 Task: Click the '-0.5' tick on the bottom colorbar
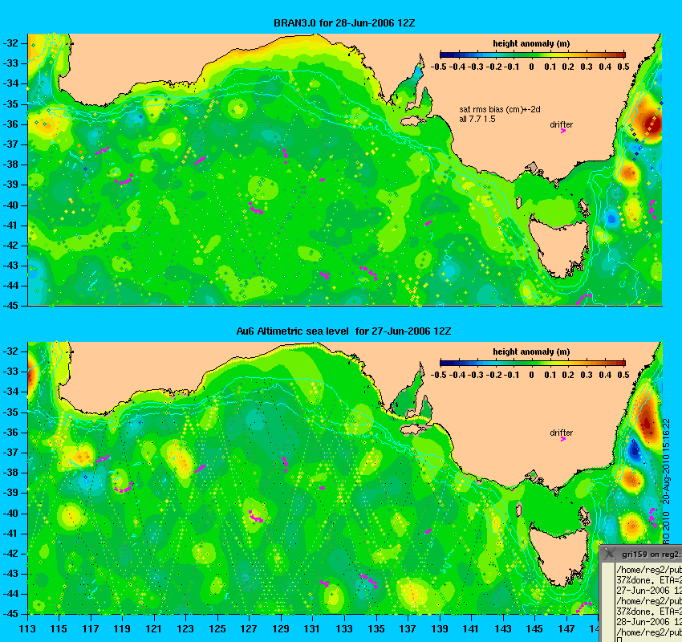point(438,375)
